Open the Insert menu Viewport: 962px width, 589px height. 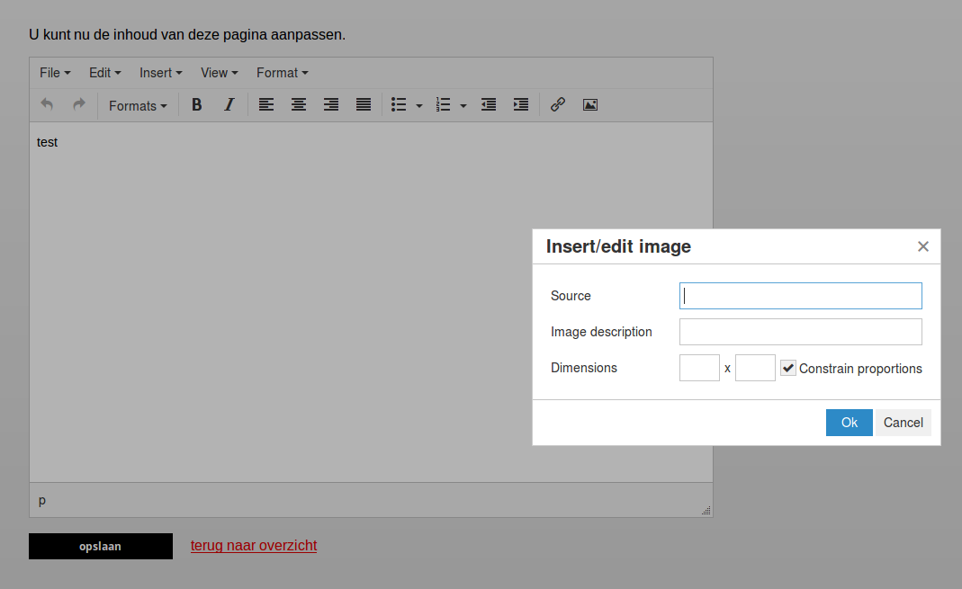161,73
